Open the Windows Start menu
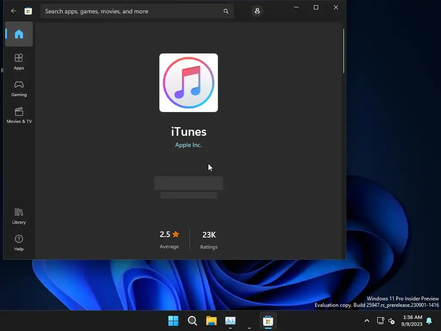441x331 pixels. pos(173,321)
